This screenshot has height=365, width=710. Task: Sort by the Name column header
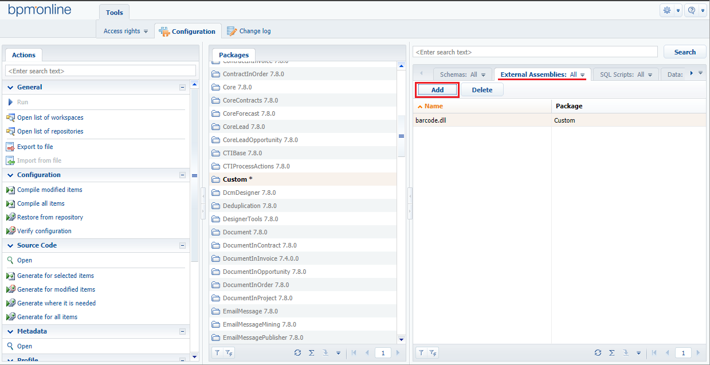point(482,106)
